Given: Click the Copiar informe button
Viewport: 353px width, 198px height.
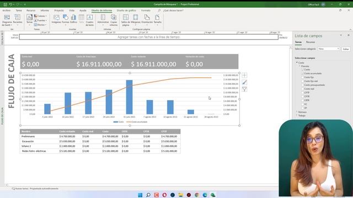Looking at the screenshot, I should [114, 20].
